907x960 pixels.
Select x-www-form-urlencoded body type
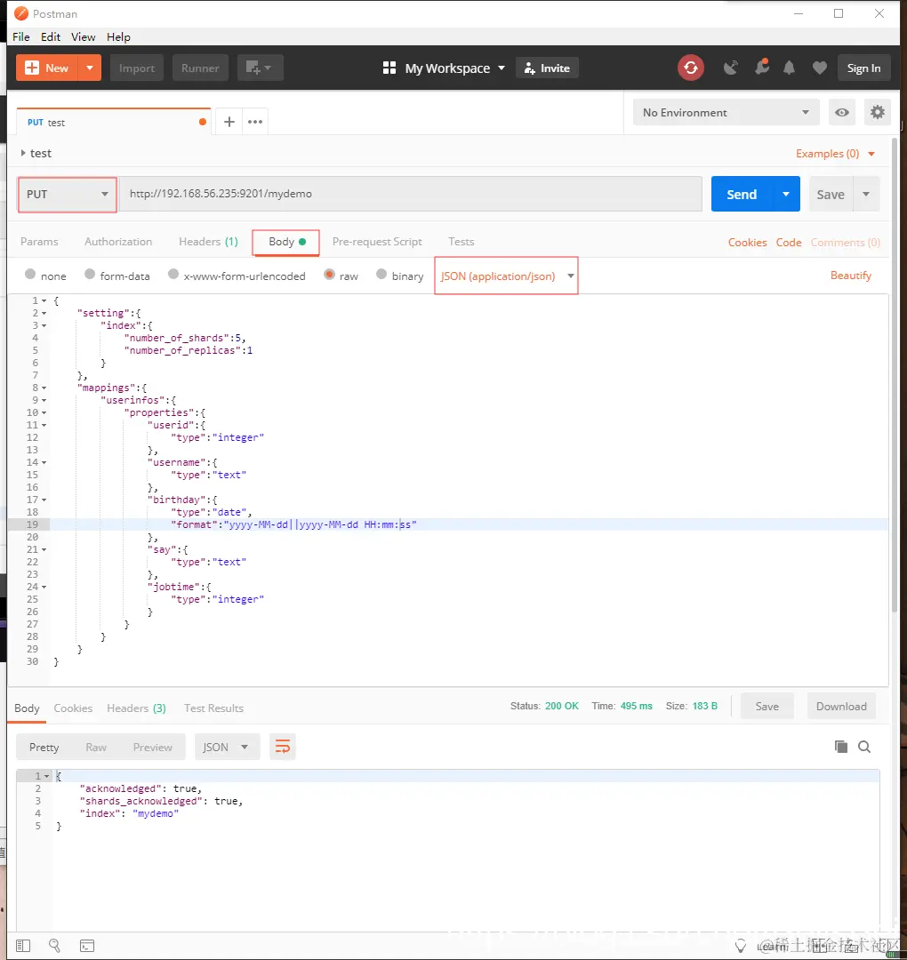173,275
